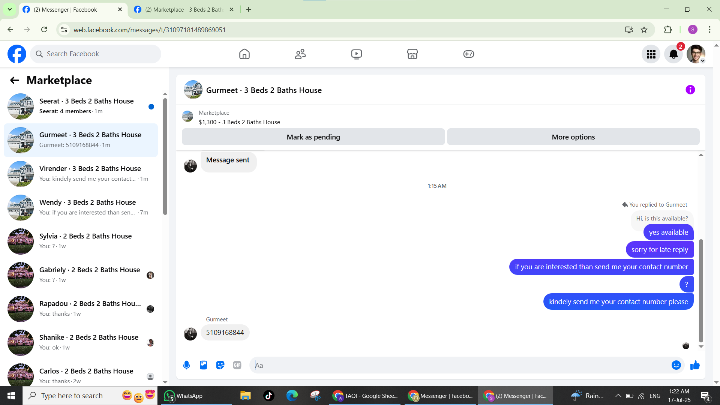This screenshot has height=405, width=720.
Task: Click the Search Facebook box
Action: coord(96,54)
